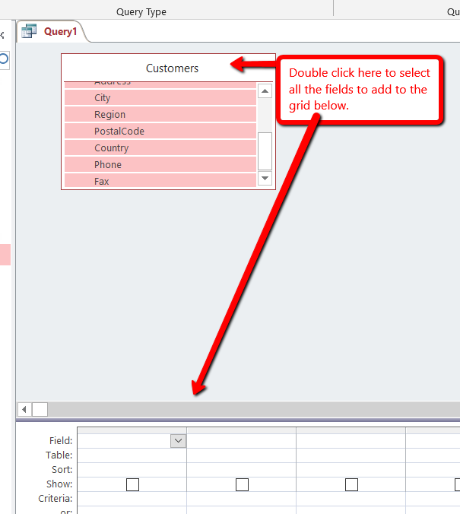Click the horizontal scrollbar left arrow

tap(24, 409)
